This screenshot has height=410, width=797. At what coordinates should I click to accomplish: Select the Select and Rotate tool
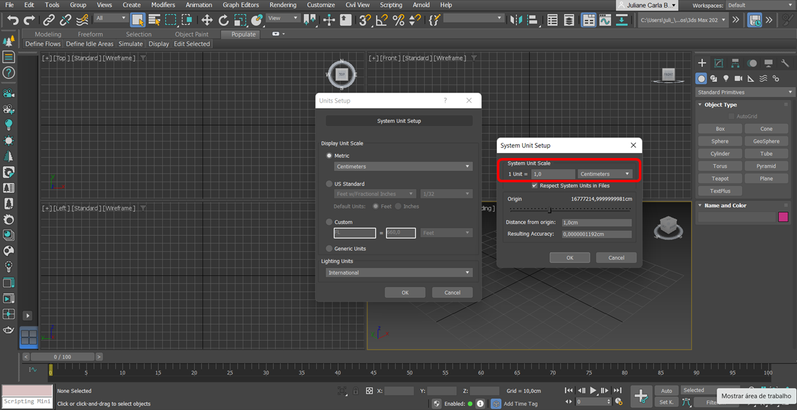(x=223, y=19)
